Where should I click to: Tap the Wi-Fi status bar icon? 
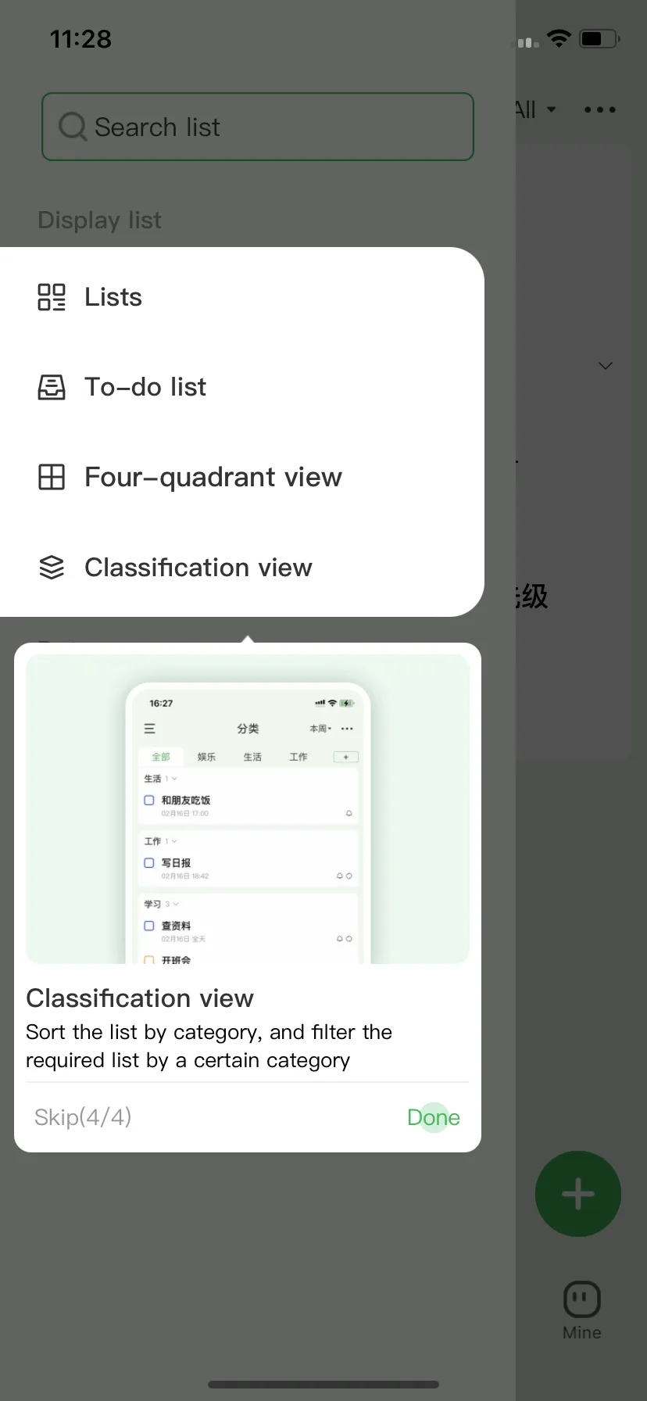coord(559,38)
